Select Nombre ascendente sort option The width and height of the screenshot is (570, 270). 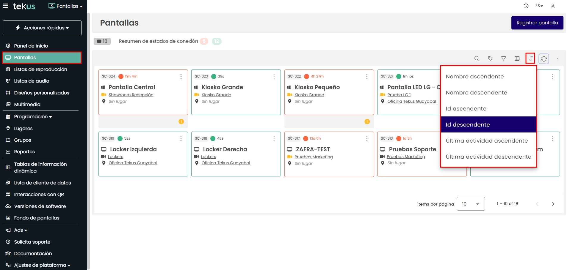pos(475,77)
